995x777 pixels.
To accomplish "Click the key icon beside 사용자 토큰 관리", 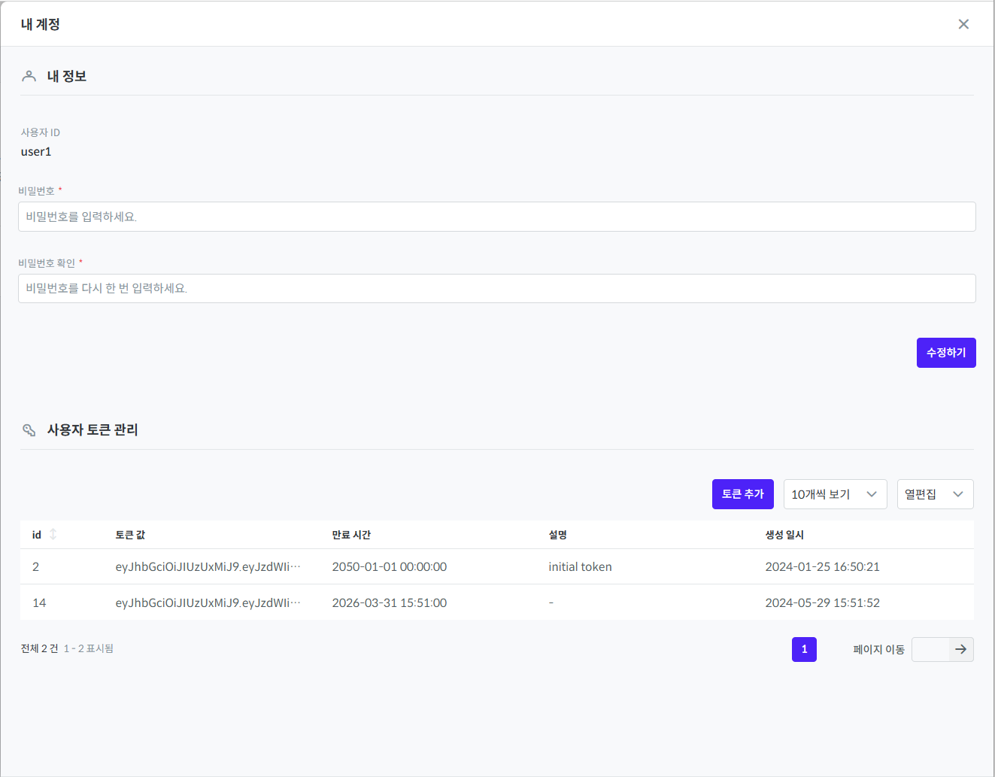I will [29, 430].
